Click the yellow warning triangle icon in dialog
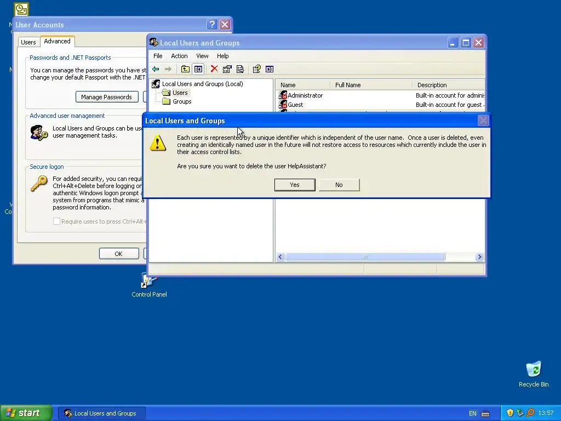The width and height of the screenshot is (561, 421). point(158,143)
